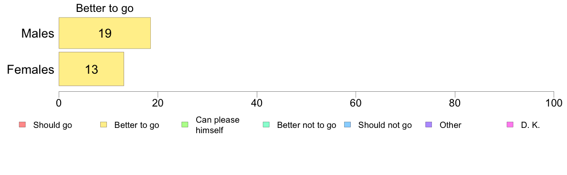Click the Males yellow bar showing 19
This screenshot has width=567, height=175.
[105, 33]
